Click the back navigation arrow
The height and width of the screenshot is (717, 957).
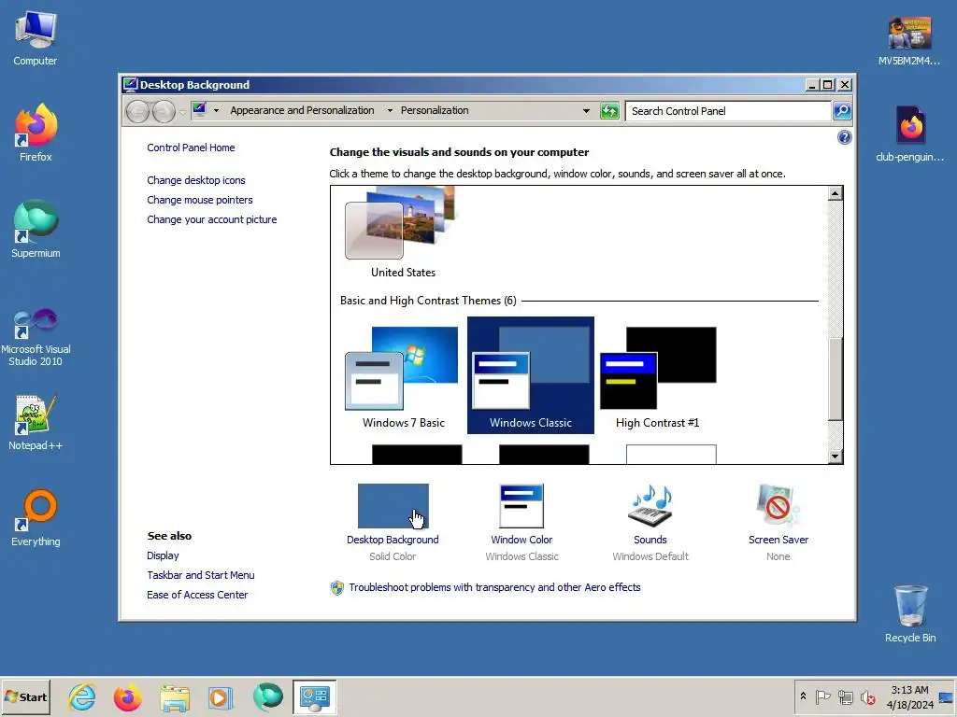coord(138,112)
